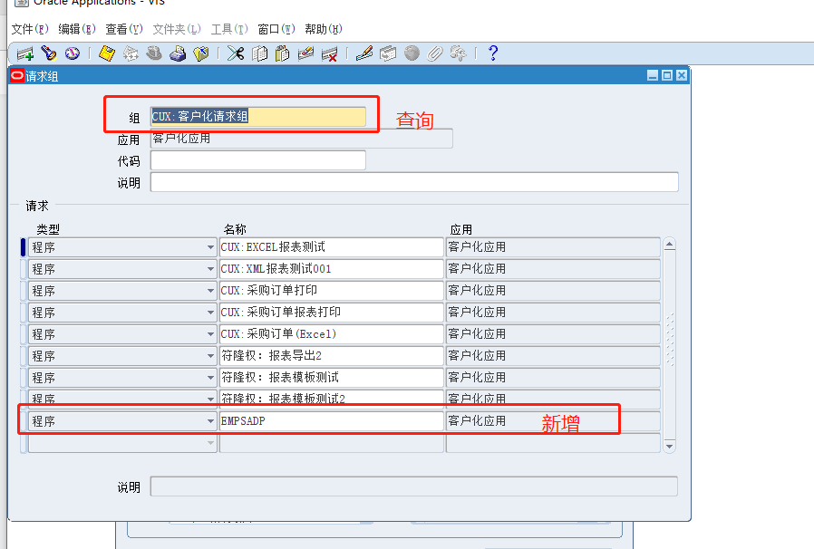Click the Find flashlight toolbar icon
This screenshot has width=814, height=549.
(x=48, y=53)
